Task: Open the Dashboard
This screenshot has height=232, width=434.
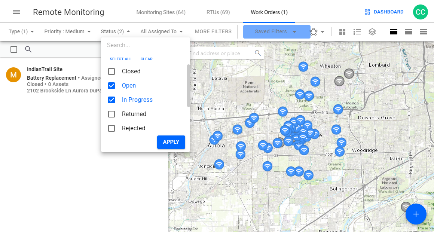Action: coord(384,12)
